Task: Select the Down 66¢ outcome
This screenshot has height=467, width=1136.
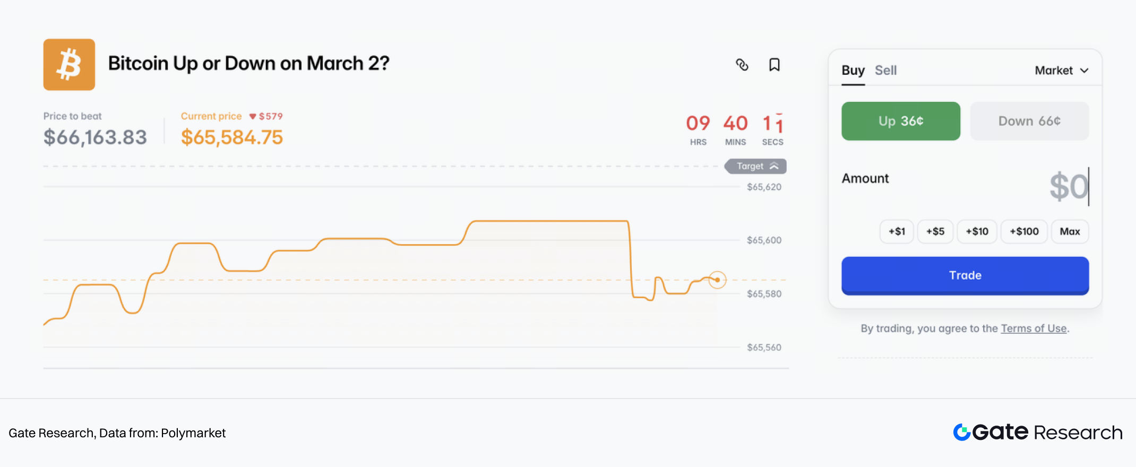Action: pos(1029,121)
